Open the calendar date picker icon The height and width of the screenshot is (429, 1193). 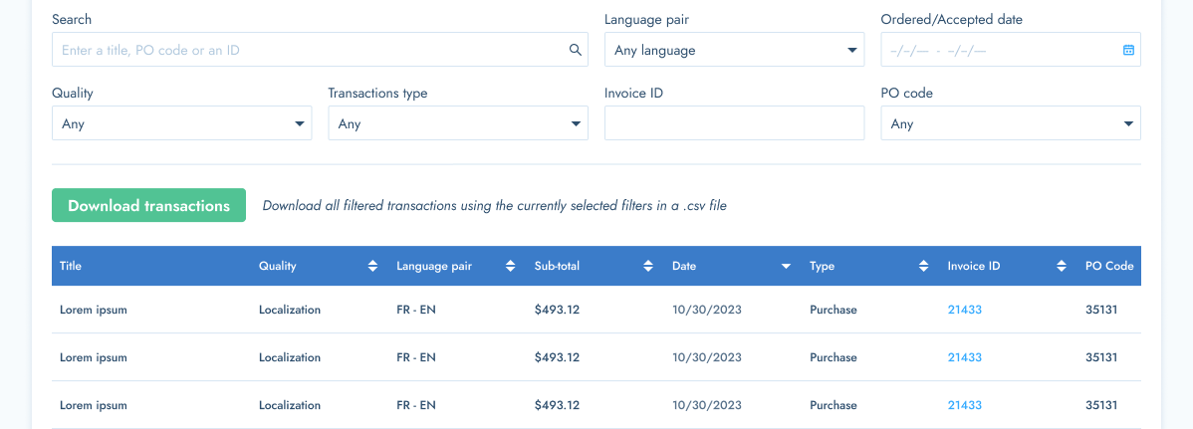click(x=1128, y=50)
